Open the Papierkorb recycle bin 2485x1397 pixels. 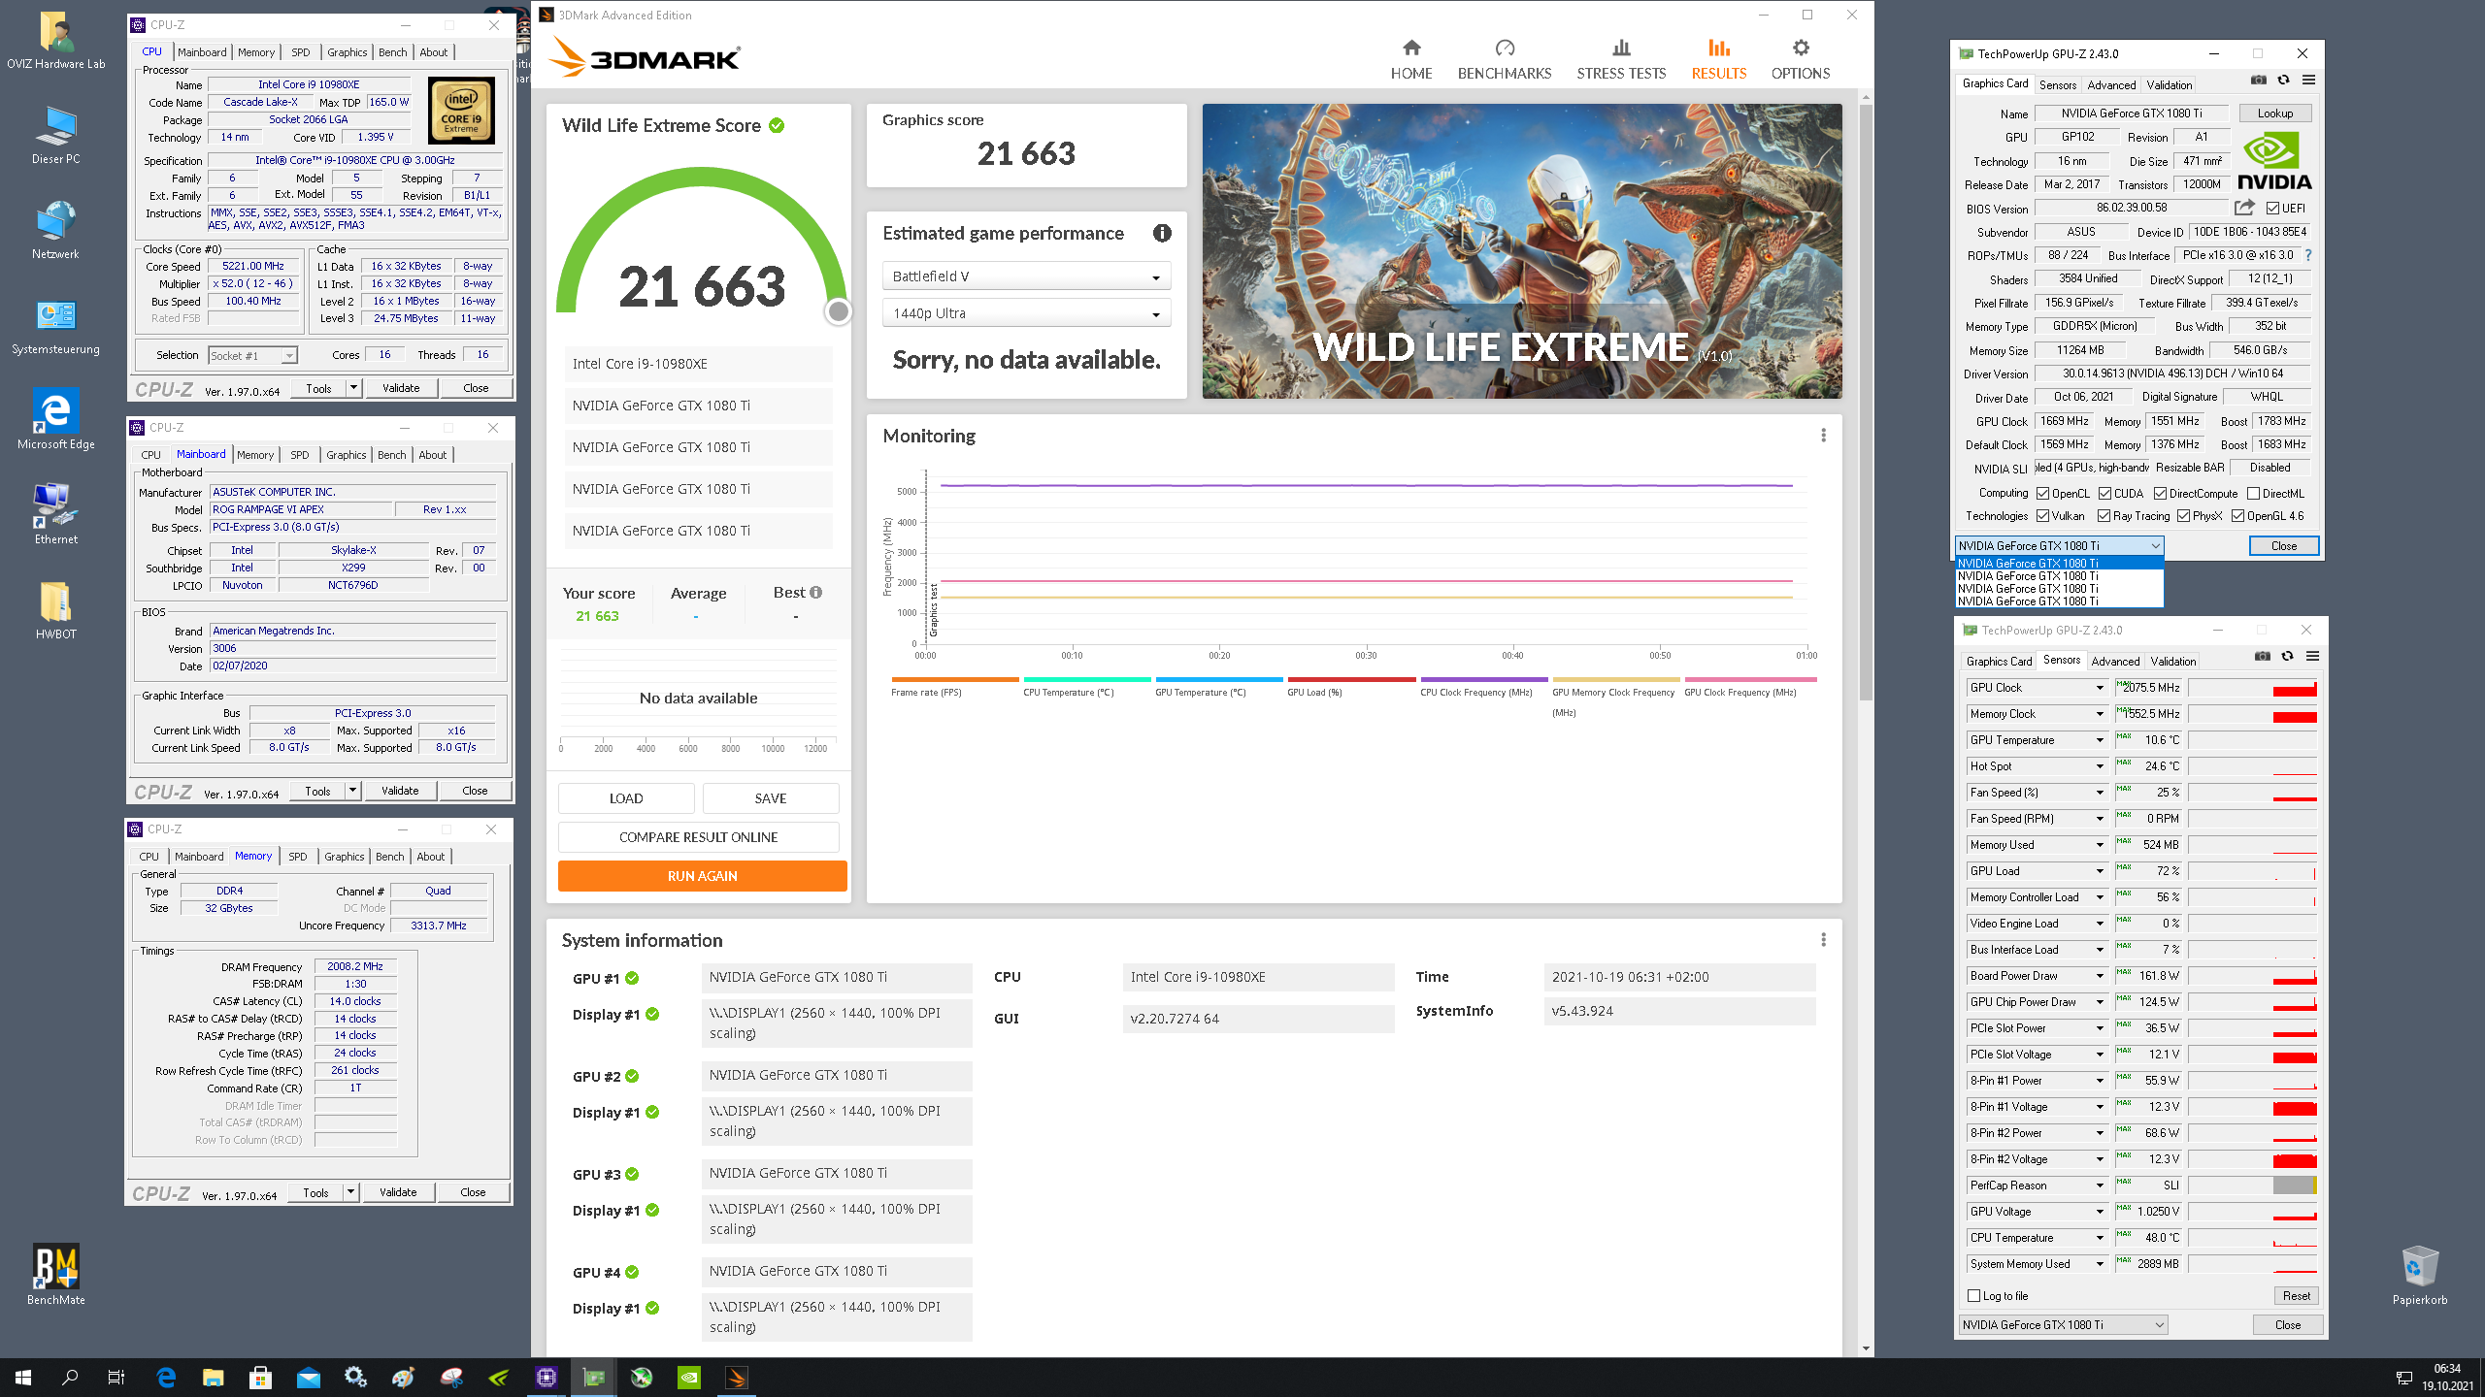2419,1275
